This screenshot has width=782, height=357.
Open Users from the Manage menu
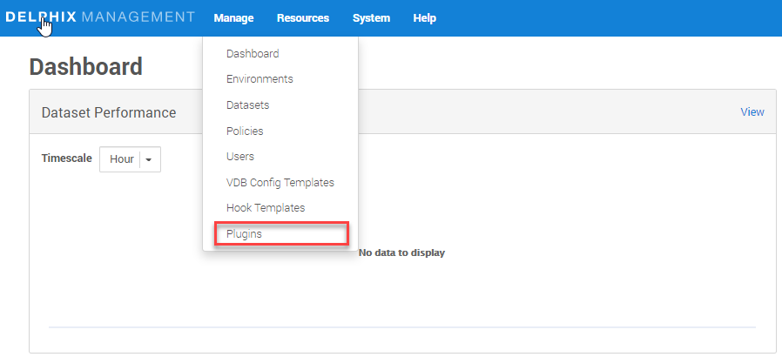click(x=240, y=157)
